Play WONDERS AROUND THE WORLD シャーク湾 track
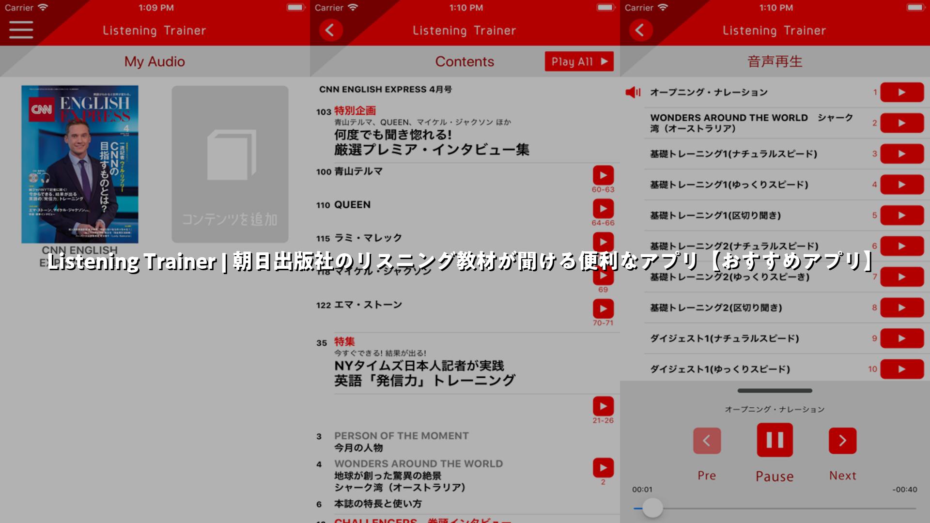The height and width of the screenshot is (523, 930). point(902,123)
